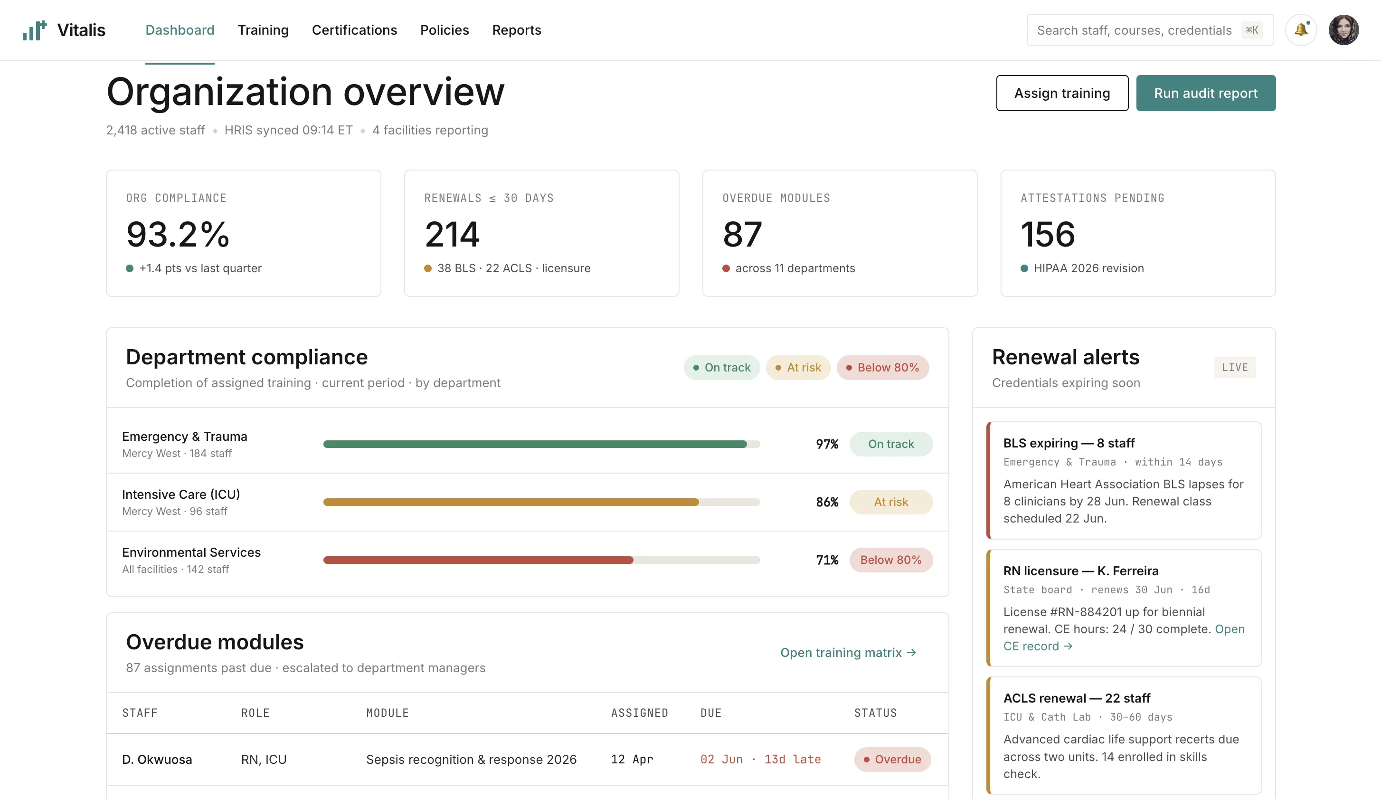
Task: Open the RN licensure — K. Ferreira alert
Action: (1124, 609)
